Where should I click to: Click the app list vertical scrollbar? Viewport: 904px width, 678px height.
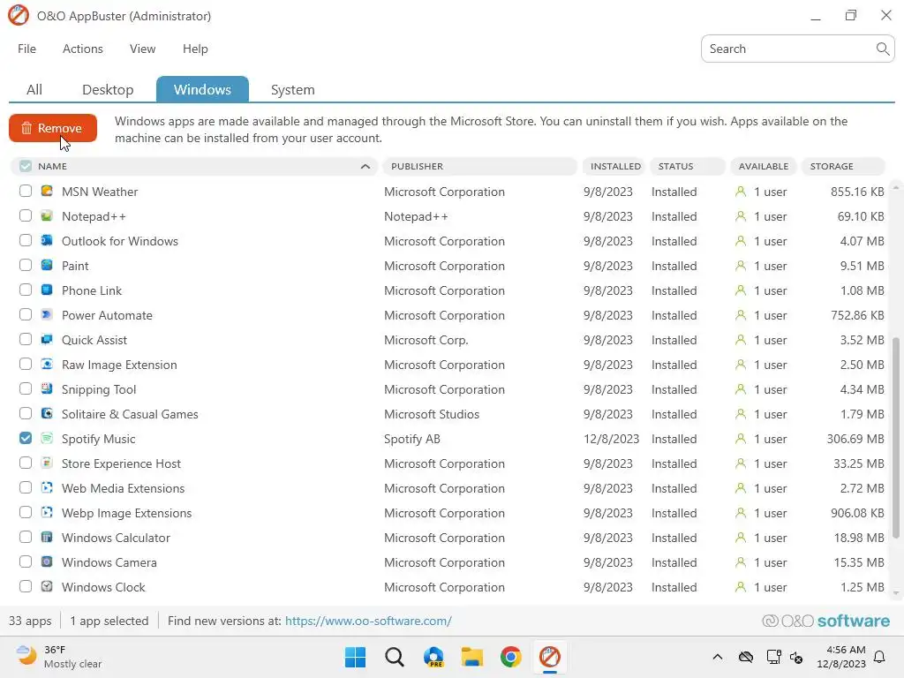(x=895, y=438)
